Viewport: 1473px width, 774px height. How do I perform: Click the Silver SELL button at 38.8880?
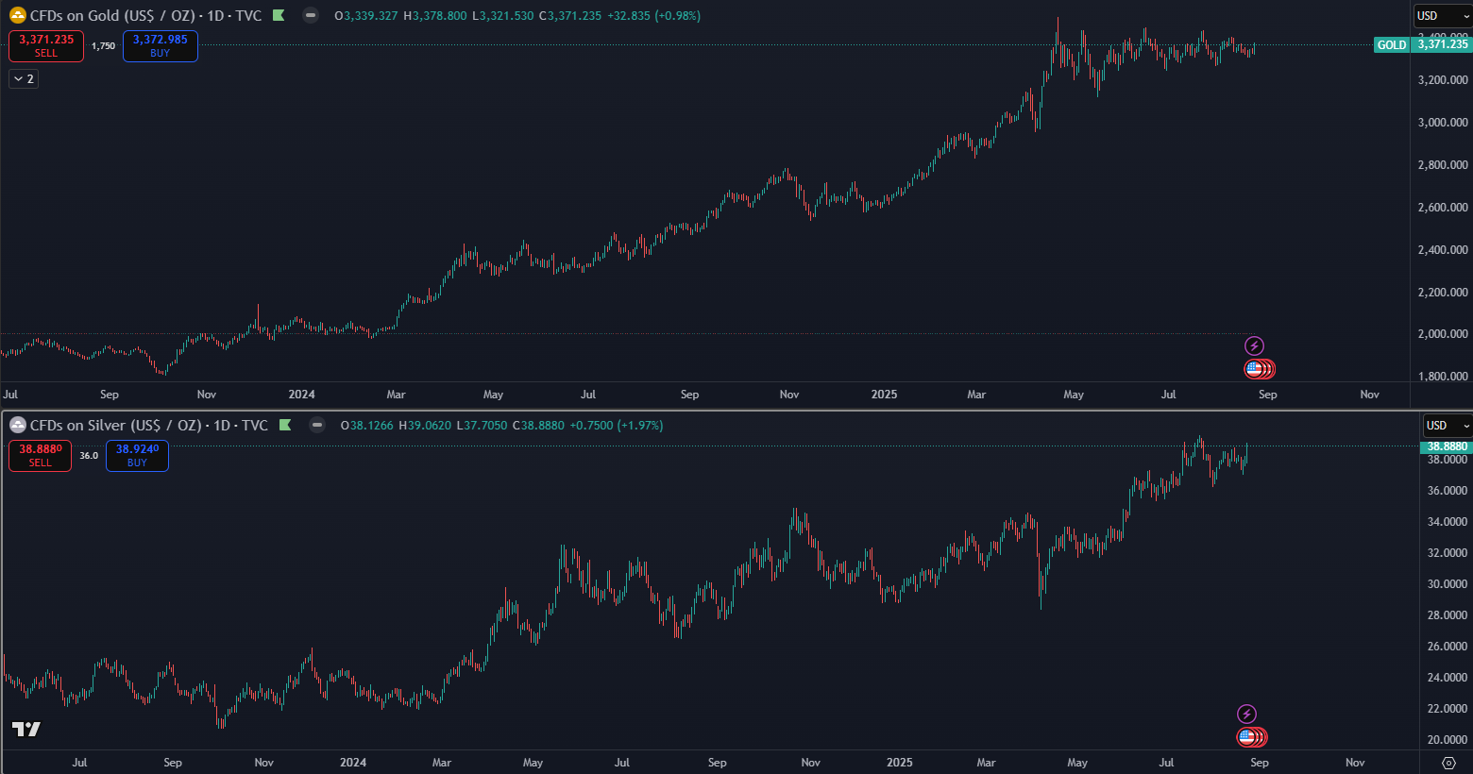(x=40, y=456)
